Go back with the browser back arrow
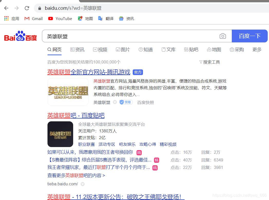The width and height of the screenshot is (269, 200). pyautogui.click(x=6, y=8)
